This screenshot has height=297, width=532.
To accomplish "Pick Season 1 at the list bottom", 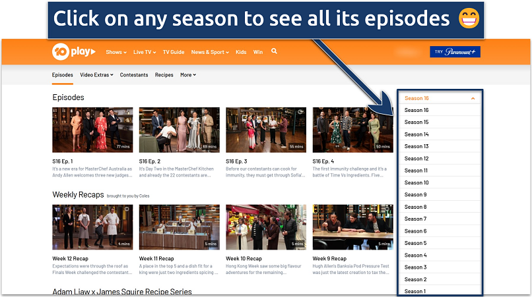I will pos(440,291).
